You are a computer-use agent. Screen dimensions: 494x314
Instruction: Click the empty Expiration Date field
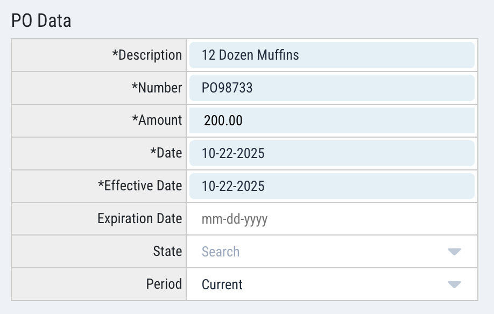click(x=332, y=219)
